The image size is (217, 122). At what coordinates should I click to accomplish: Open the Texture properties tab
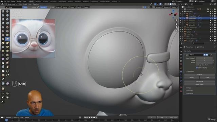(181, 91)
